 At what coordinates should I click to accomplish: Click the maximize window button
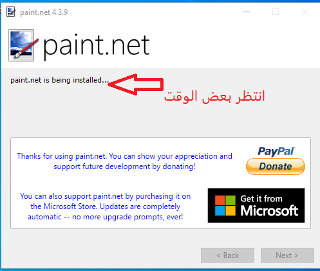(x=276, y=12)
